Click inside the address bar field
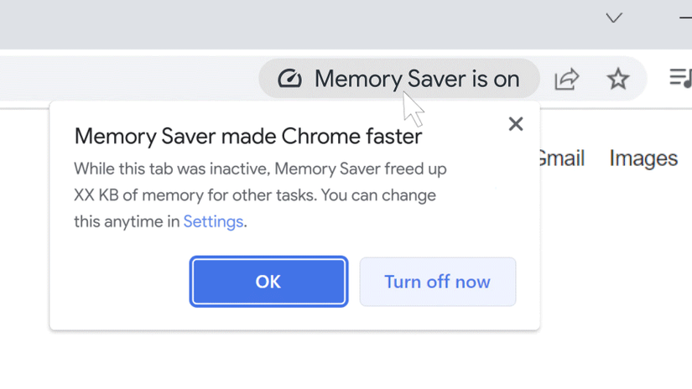The image size is (692, 389). click(x=126, y=79)
